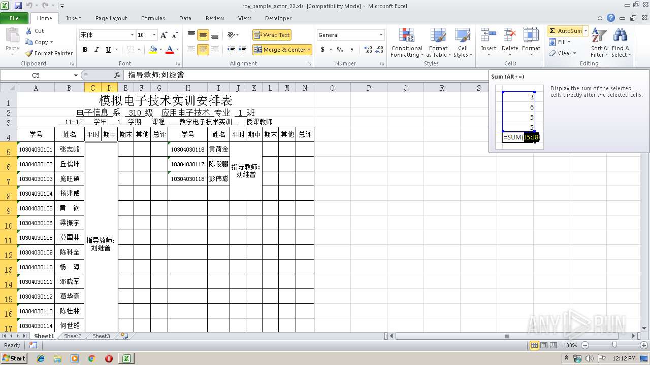Activate Format Painter
The image size is (650, 365).
[x=49, y=53]
